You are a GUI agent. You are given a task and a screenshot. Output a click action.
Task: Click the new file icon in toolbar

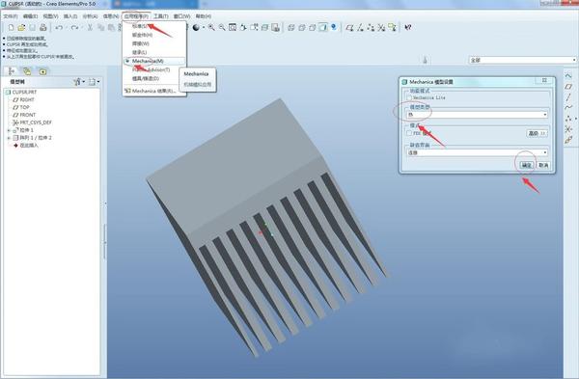point(11,27)
